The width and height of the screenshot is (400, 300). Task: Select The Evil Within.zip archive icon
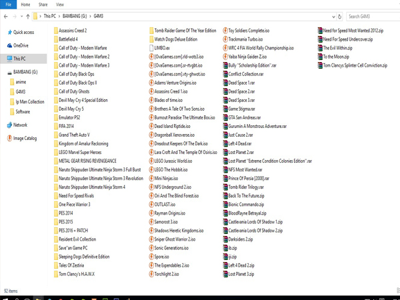pyautogui.click(x=320, y=48)
